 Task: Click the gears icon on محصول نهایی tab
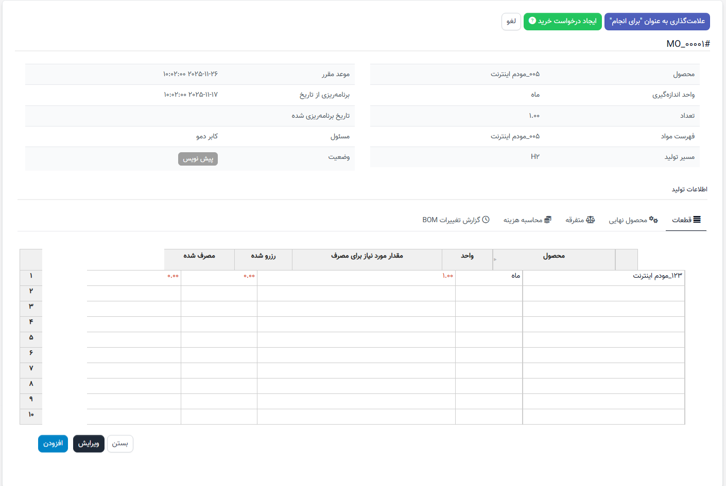(653, 220)
